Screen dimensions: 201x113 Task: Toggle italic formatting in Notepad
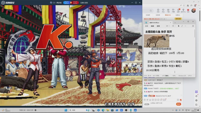coord(182,26)
